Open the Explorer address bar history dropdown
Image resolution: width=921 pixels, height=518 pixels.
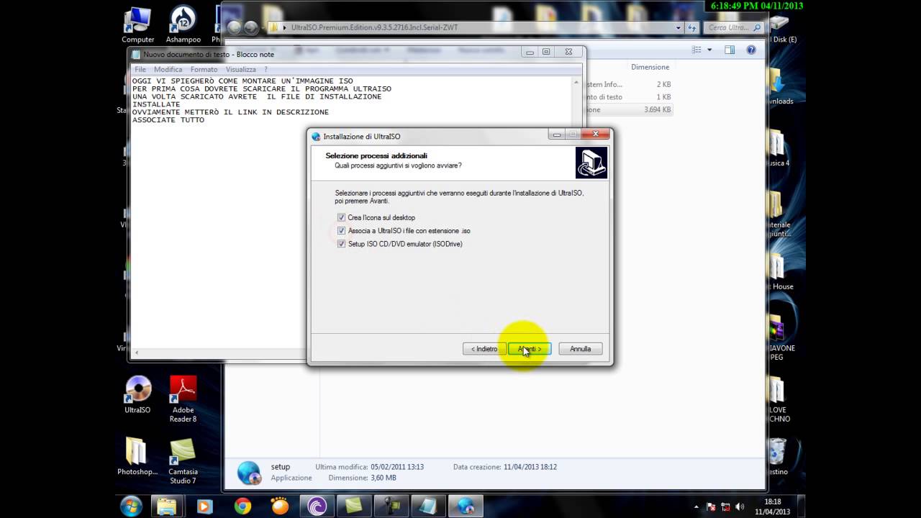pyautogui.click(x=679, y=28)
